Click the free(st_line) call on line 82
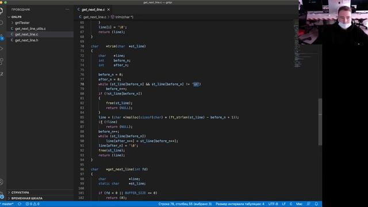 [119, 103]
